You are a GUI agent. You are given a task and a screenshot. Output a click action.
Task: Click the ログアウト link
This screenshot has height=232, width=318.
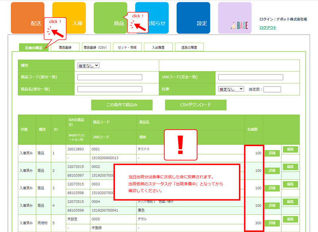coord(268,27)
